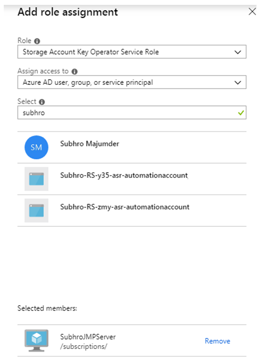Click the green checkmark in search field
This screenshot has width=263, height=363.
pos(241,113)
